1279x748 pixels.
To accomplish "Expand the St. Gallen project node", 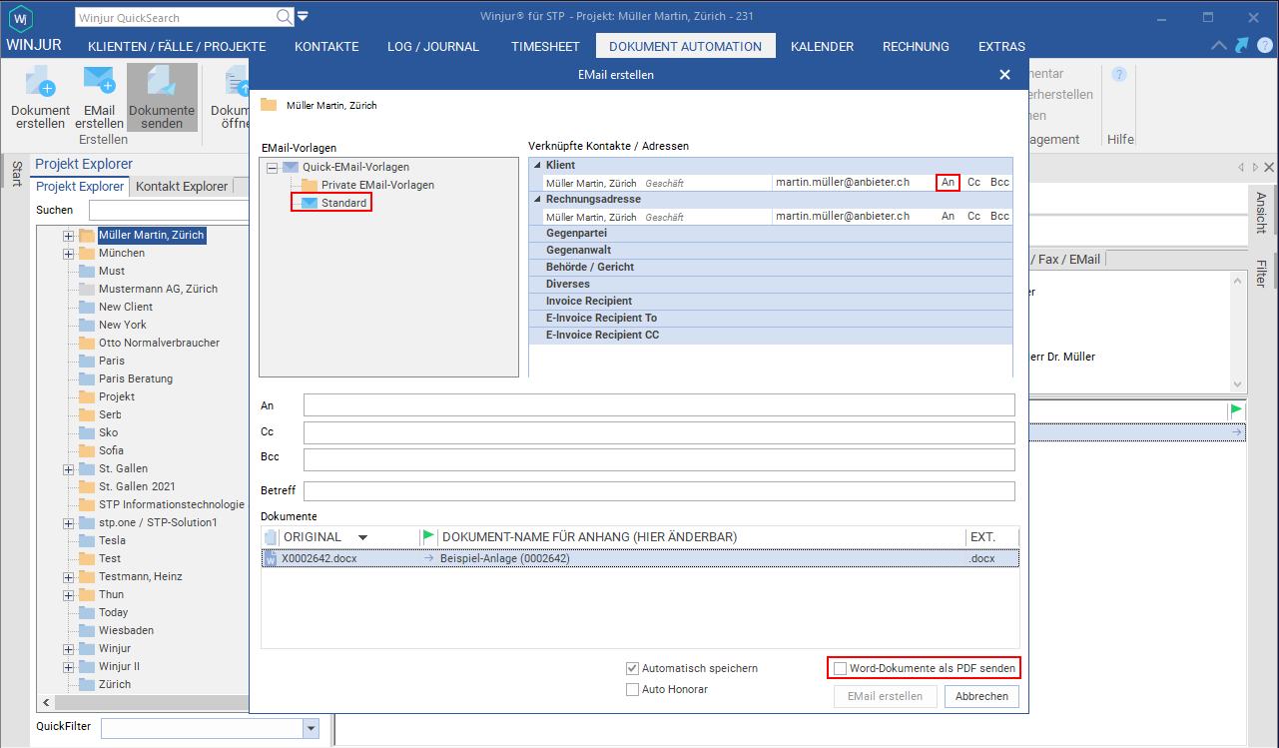I will pyautogui.click(x=69, y=469).
